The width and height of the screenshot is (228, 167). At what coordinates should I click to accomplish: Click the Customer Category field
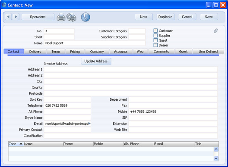coord(137,31)
